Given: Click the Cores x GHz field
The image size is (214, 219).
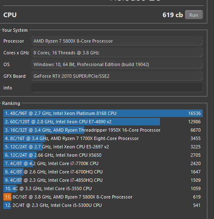Looking at the screenshot, I should [x=117, y=53].
